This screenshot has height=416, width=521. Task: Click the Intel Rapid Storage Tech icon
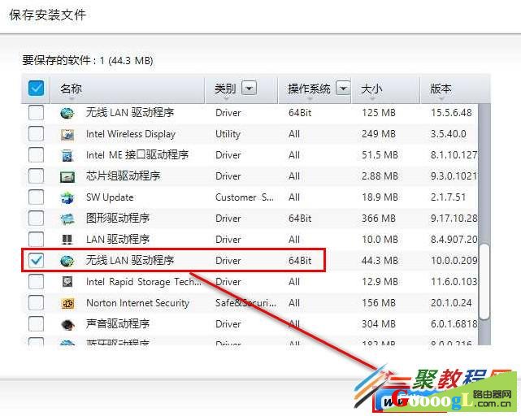coord(67,282)
